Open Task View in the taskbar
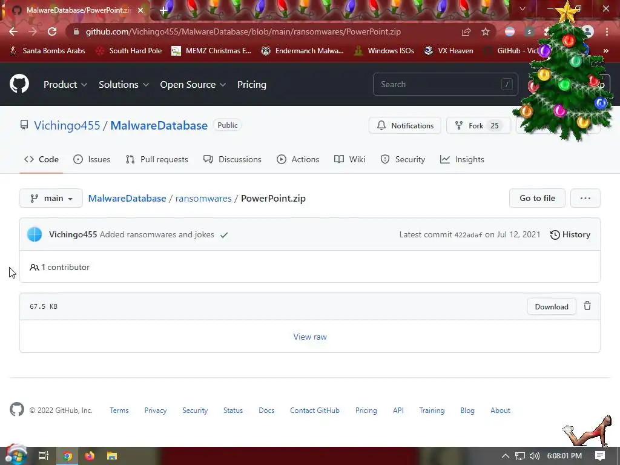The width and height of the screenshot is (620, 465). click(43, 456)
